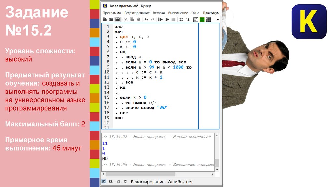Image resolution: width=333 pixels, height=187 pixels.
Task: Create a new program file
Action: tap(105, 19)
